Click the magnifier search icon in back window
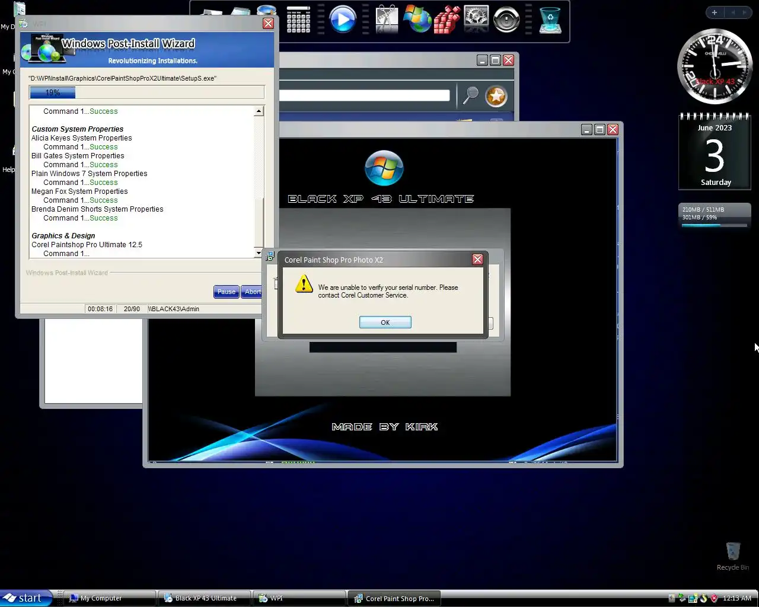 (x=471, y=95)
